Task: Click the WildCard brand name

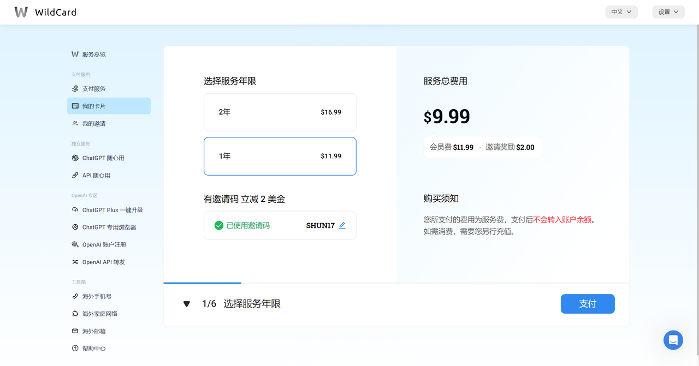Action: click(x=56, y=12)
